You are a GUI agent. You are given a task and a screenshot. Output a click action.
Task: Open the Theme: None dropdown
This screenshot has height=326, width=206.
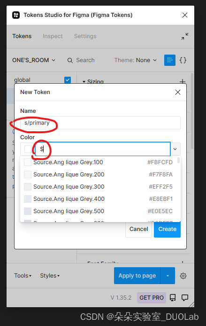pyautogui.click(x=136, y=60)
